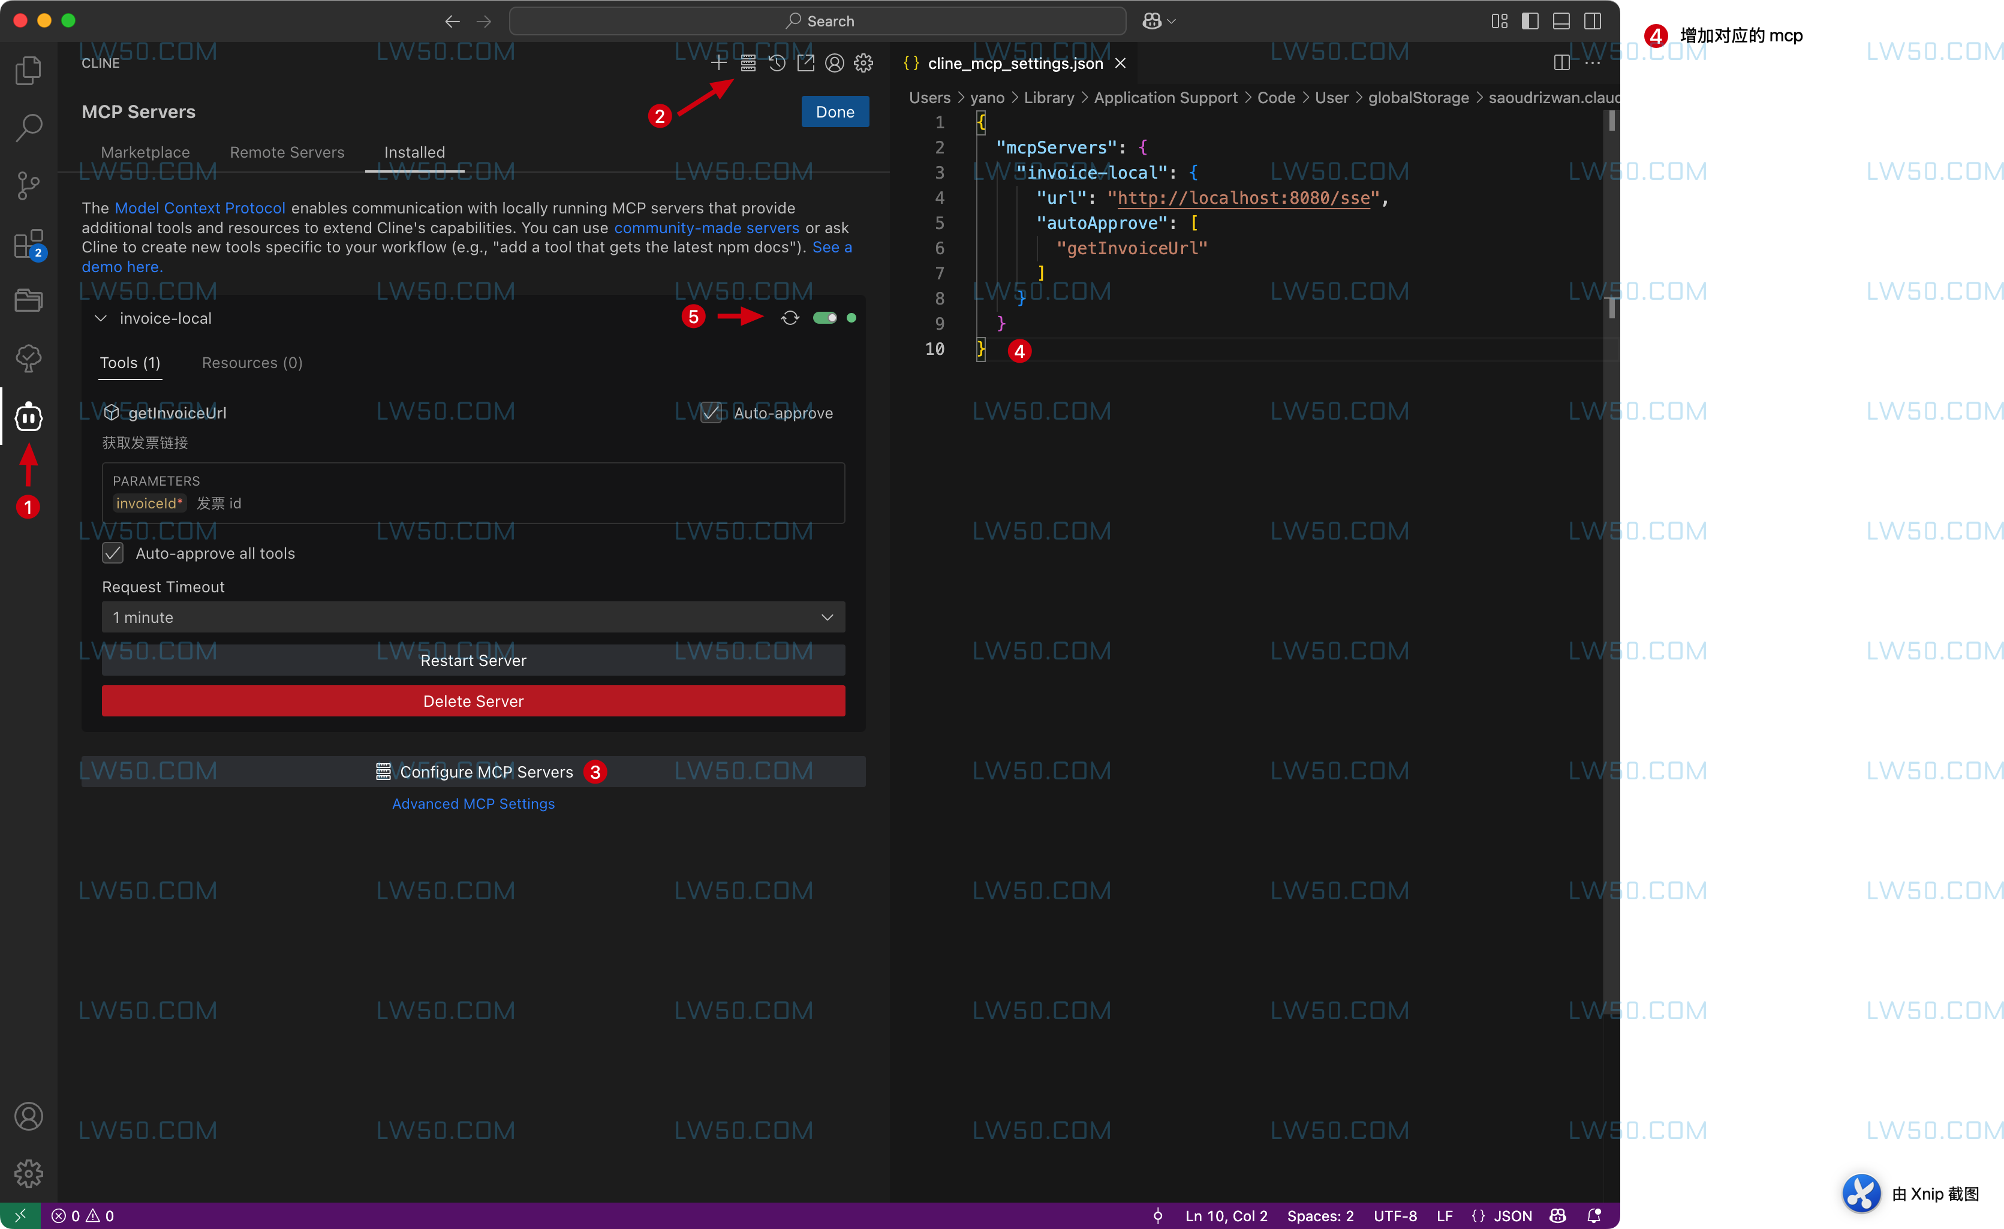Click JSON language mode in status bar
This screenshot has height=1229, width=2004.
click(x=1512, y=1216)
